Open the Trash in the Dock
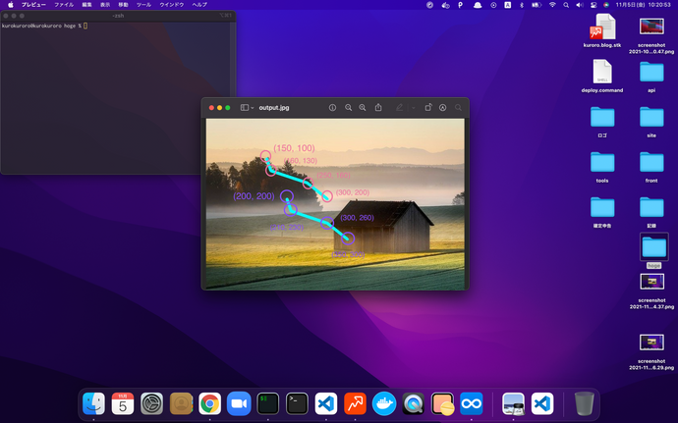 [x=585, y=403]
